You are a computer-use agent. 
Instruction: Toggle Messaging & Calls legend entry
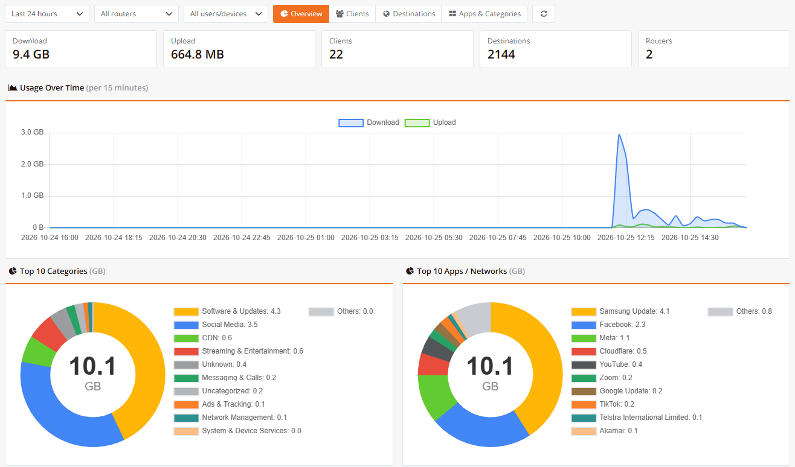225,378
